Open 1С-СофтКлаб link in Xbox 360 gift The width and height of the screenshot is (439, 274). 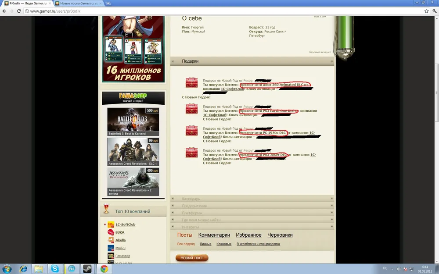[x=232, y=89]
